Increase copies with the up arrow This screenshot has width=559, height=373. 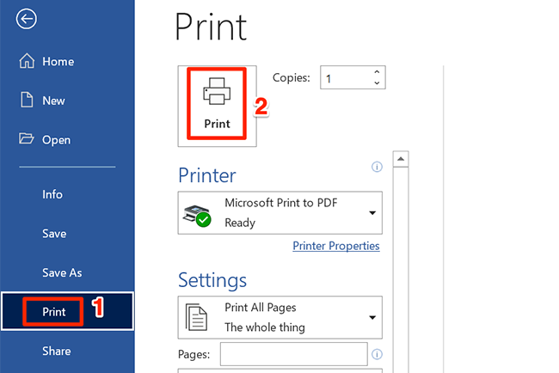(377, 72)
